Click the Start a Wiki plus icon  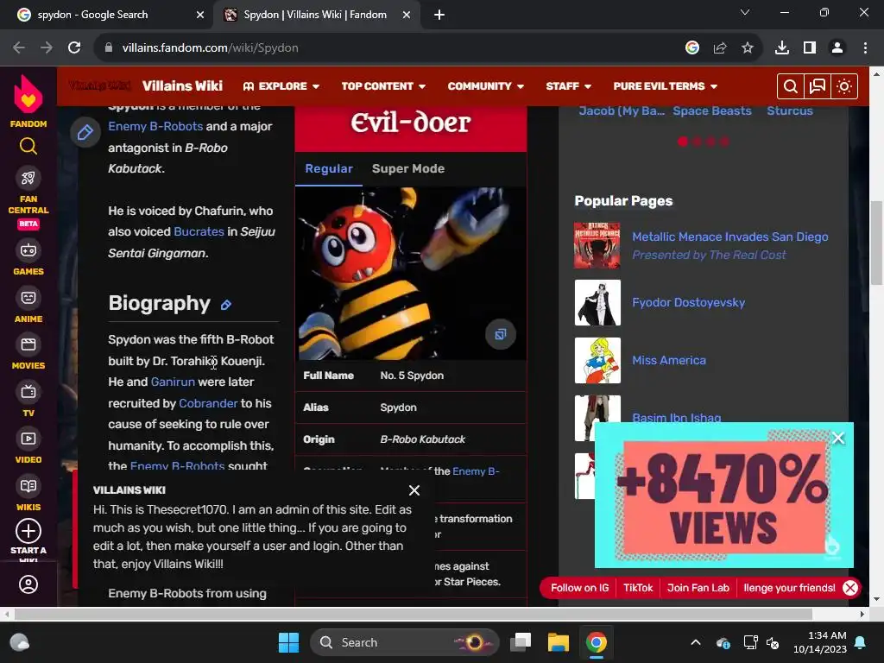tap(28, 531)
